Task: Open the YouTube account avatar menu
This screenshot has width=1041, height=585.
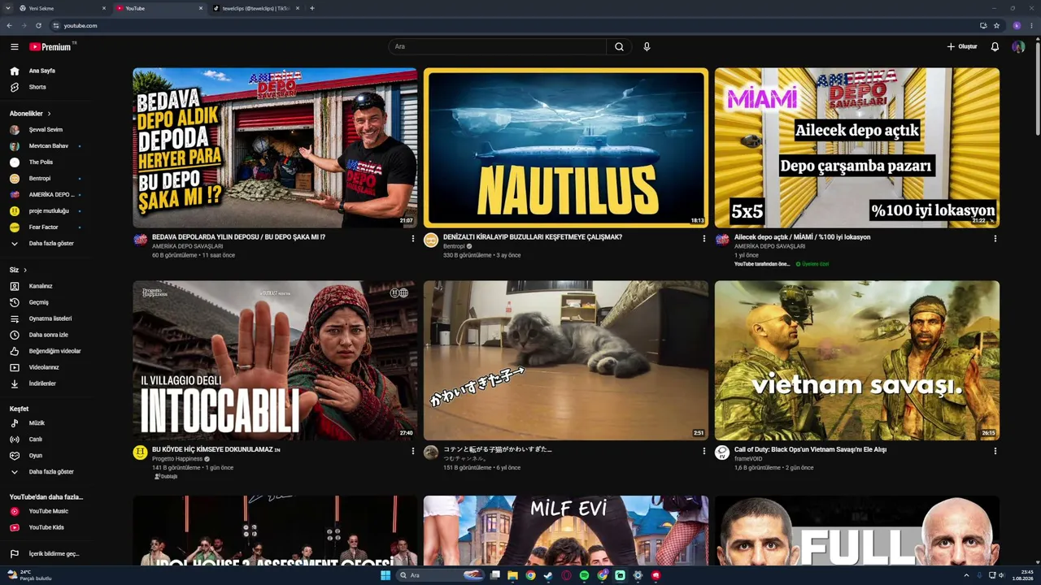Action: 1018,47
